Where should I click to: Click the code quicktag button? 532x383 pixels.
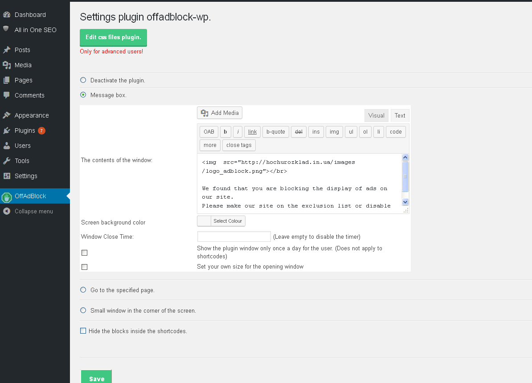tap(396, 132)
